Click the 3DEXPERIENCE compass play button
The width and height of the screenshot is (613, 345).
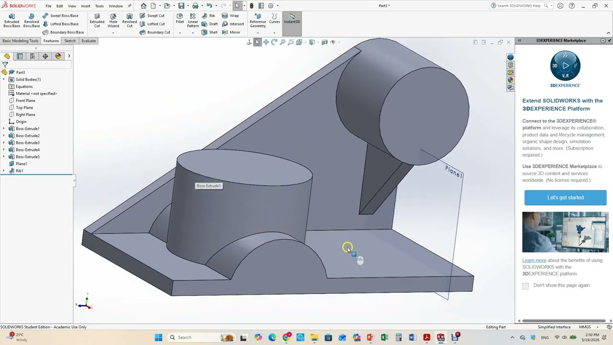[566, 66]
